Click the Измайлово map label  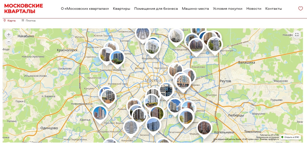tap(198, 67)
